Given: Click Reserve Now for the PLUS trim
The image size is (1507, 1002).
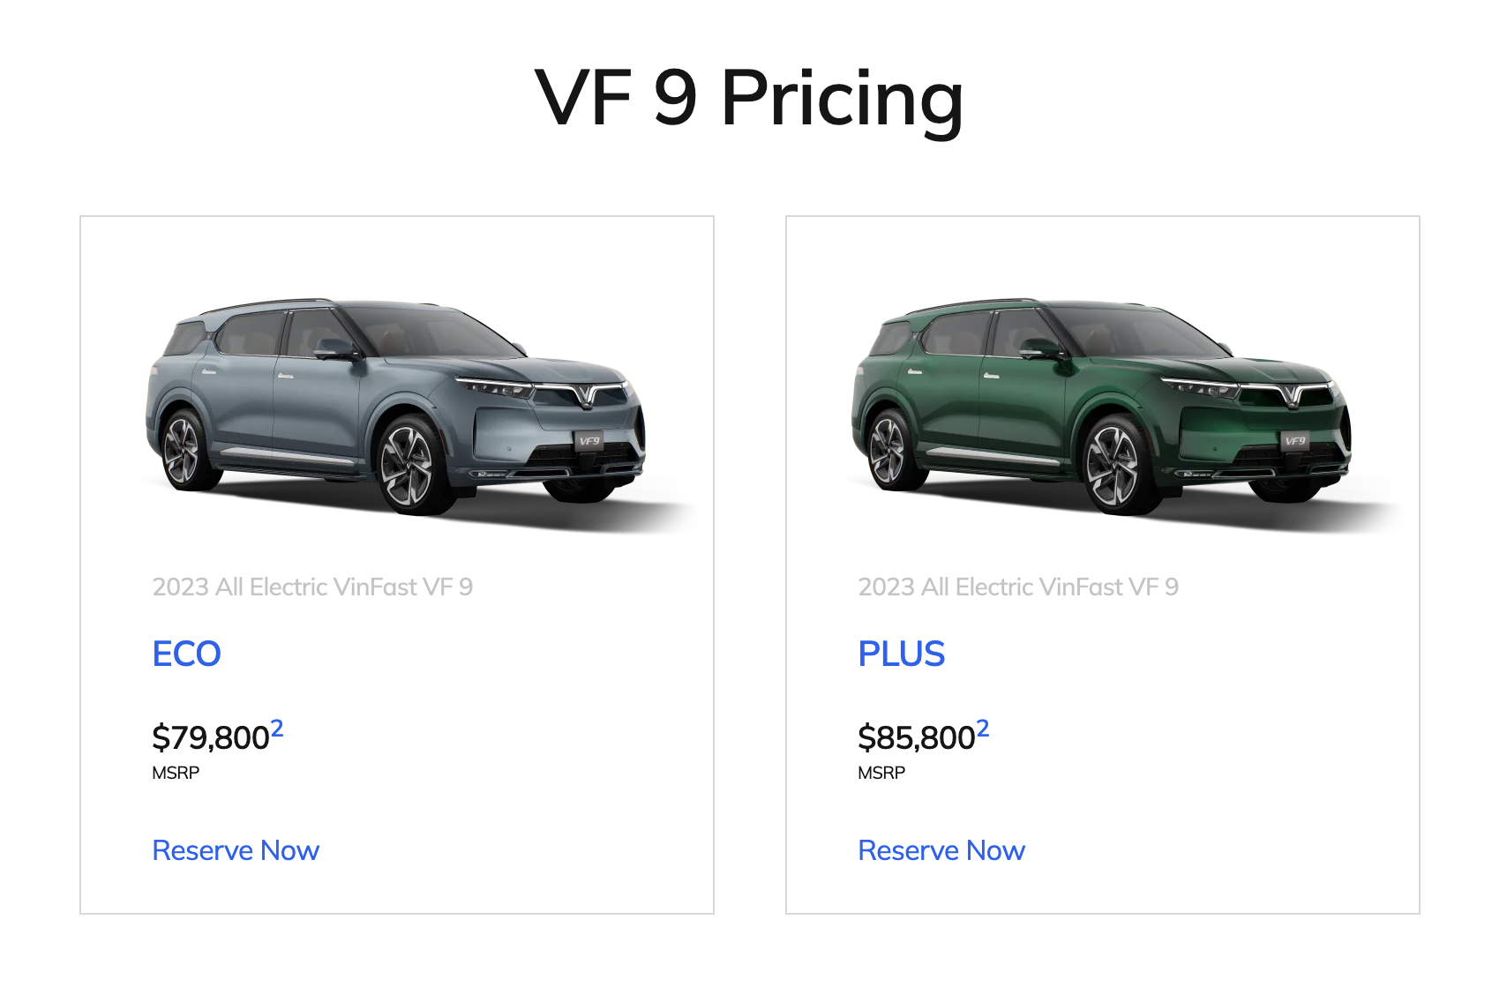Looking at the screenshot, I should click(941, 850).
